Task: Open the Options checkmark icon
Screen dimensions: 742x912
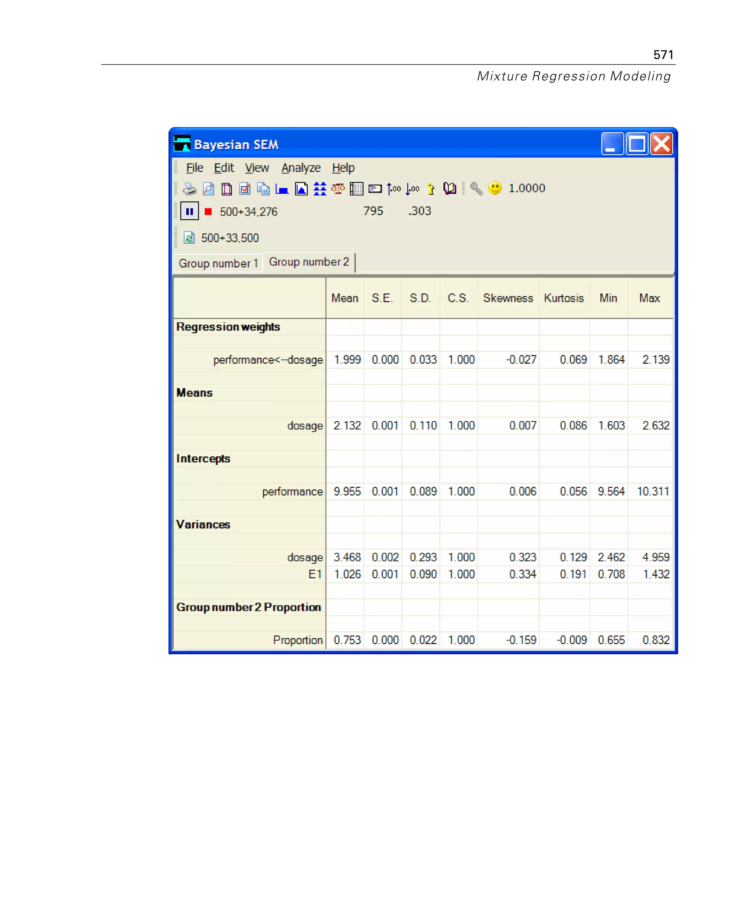Action: tap(245, 189)
